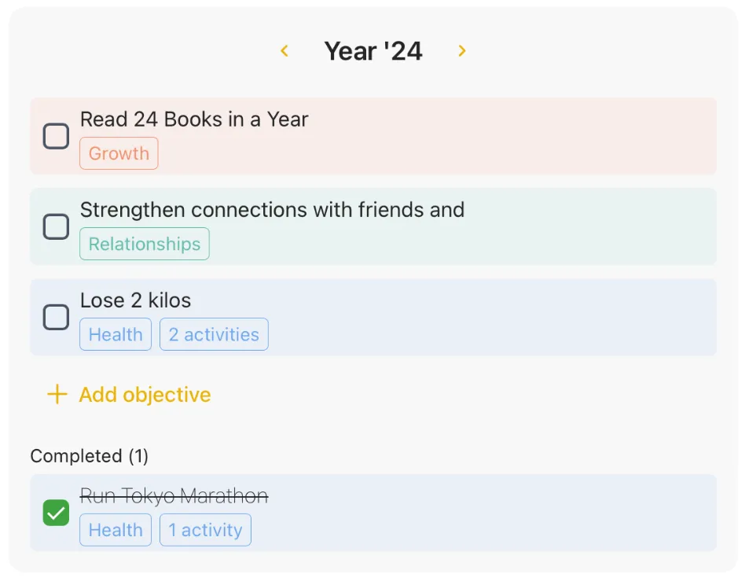
Task: Click the Year '24 heading
Action: point(373,51)
